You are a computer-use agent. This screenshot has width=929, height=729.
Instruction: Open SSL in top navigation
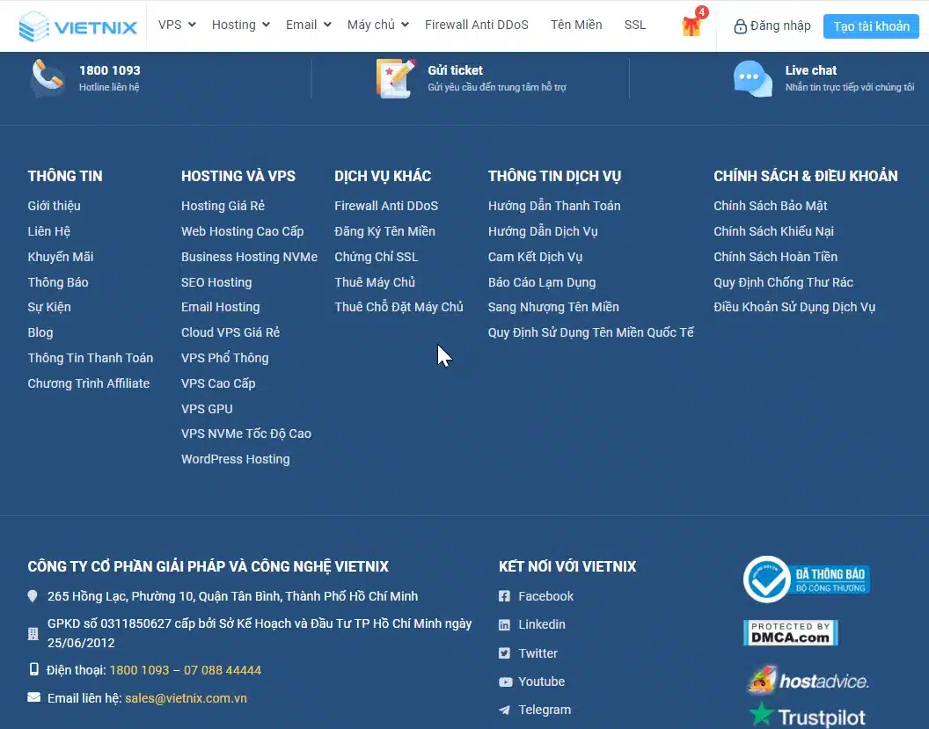coord(634,25)
